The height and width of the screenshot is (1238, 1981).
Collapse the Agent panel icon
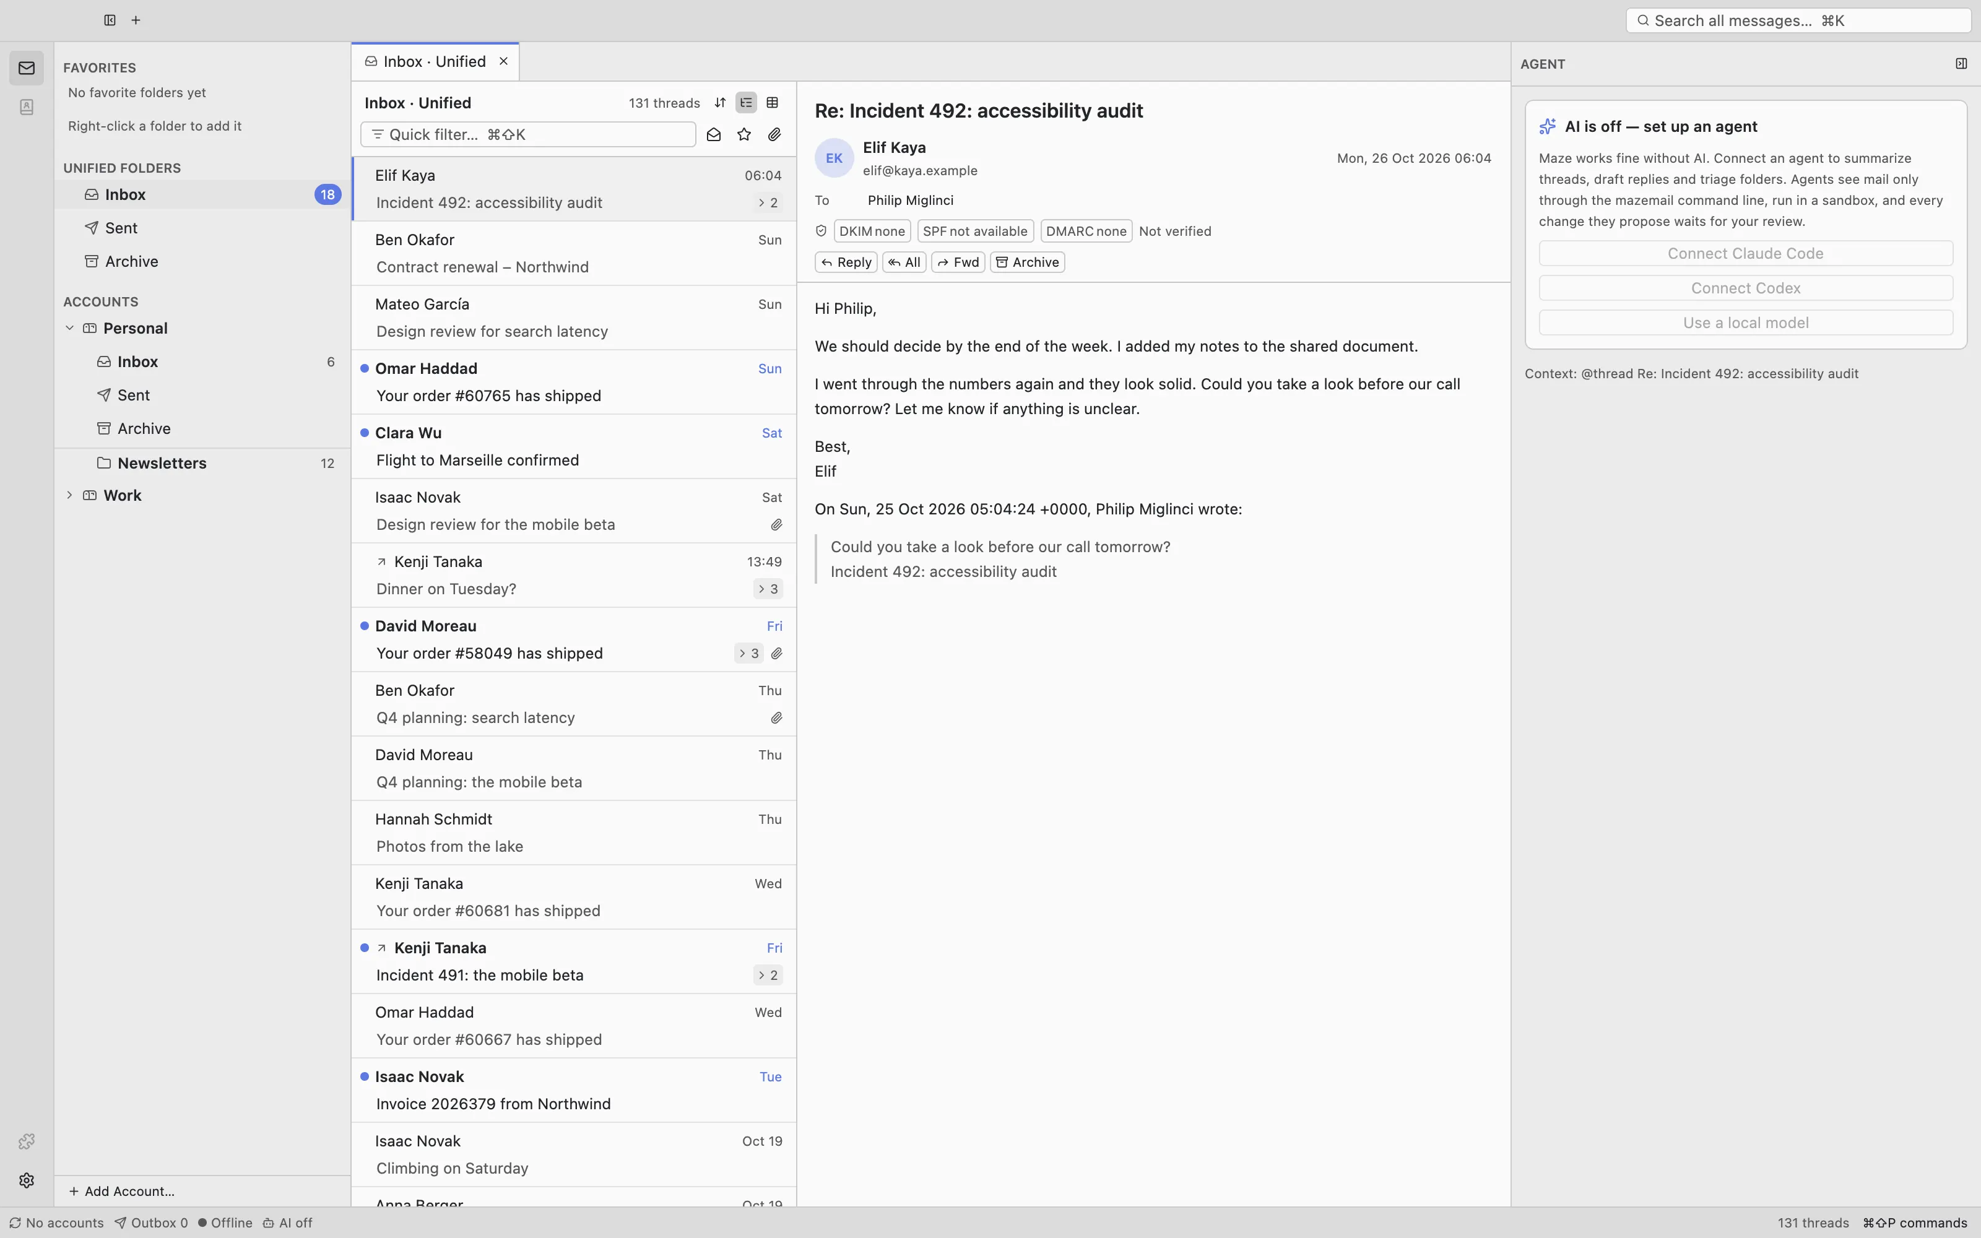1961,64
